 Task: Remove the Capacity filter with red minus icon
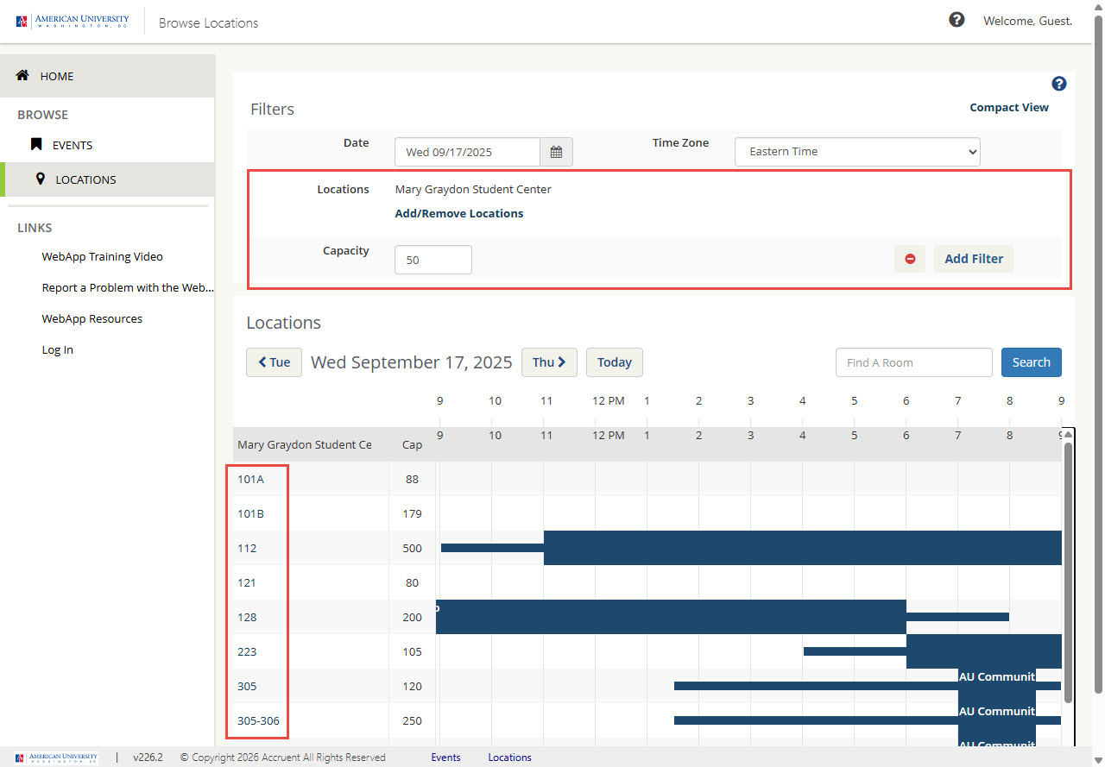click(910, 259)
